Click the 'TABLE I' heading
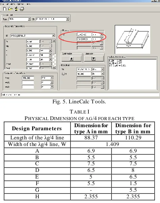Image resolution: width=160 pixels, height=203 pixels. [x=79, y=112]
